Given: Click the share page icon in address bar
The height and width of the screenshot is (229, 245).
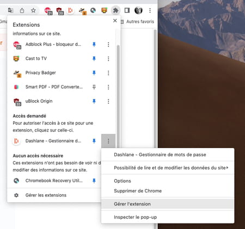Looking at the screenshot, I should 22,10.
